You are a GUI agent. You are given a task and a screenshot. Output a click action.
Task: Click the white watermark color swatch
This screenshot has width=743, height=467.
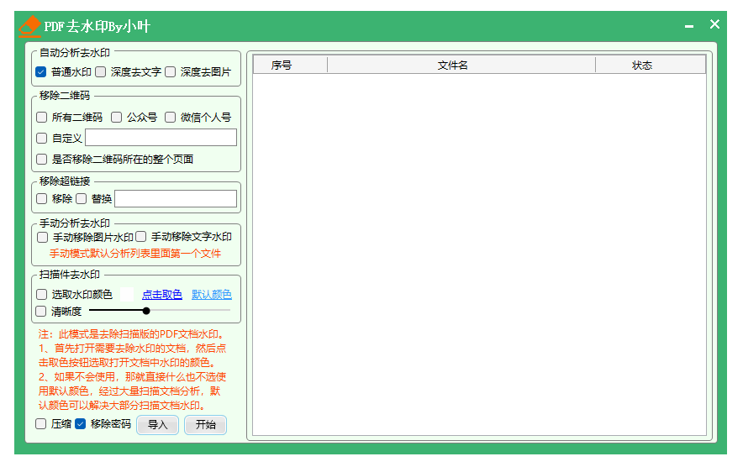[127, 295]
